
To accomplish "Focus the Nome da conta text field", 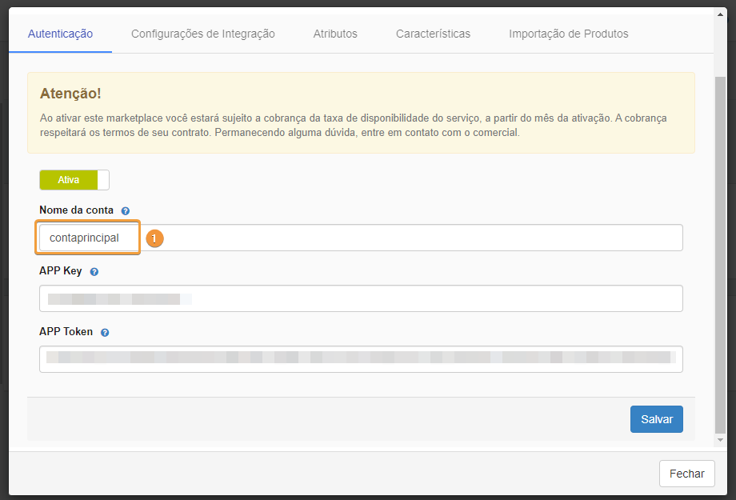I will (360, 238).
